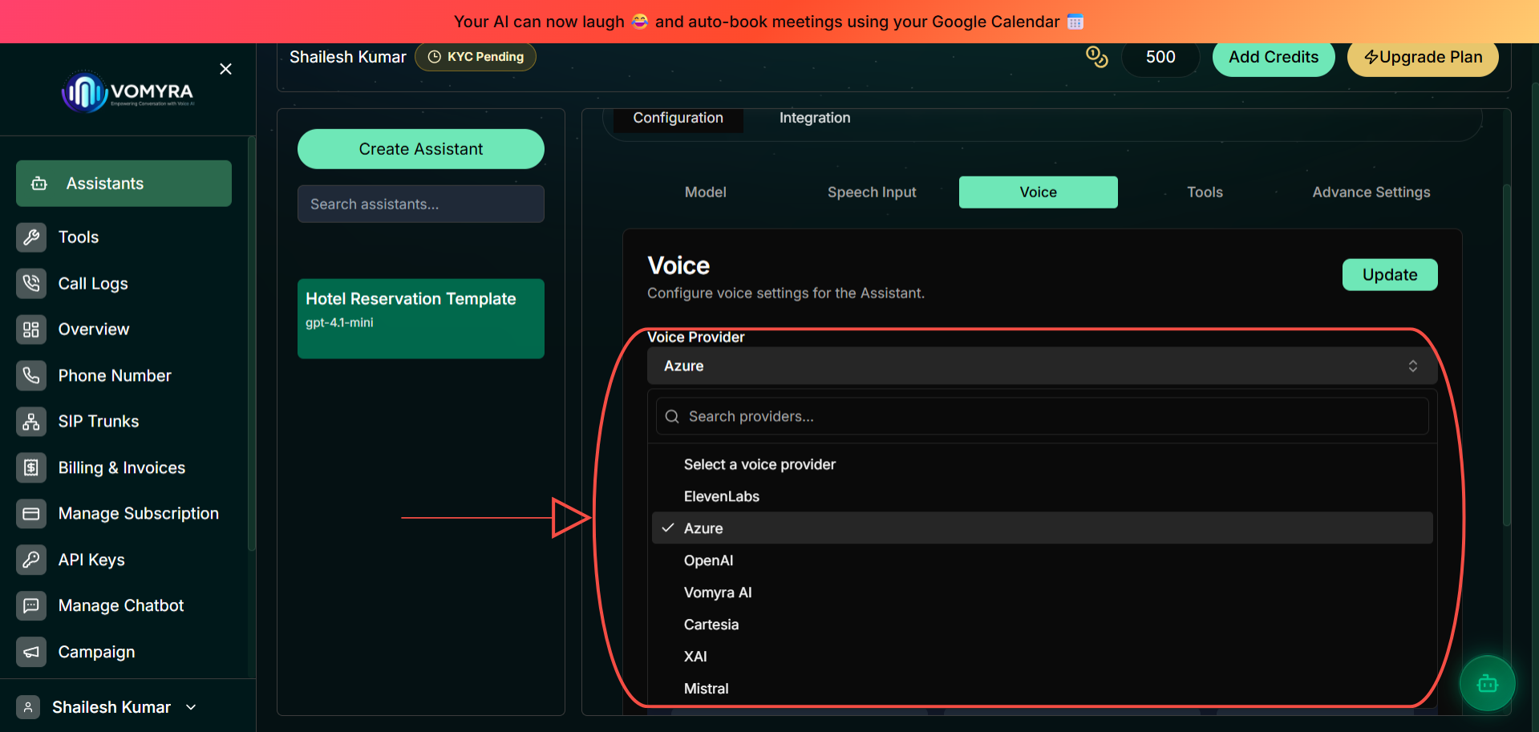Open SIP Trunks page
The width and height of the screenshot is (1539, 732).
click(99, 422)
